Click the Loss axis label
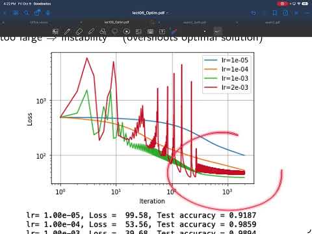Image resolution: width=312 pixels, height=234 pixels. point(29,119)
